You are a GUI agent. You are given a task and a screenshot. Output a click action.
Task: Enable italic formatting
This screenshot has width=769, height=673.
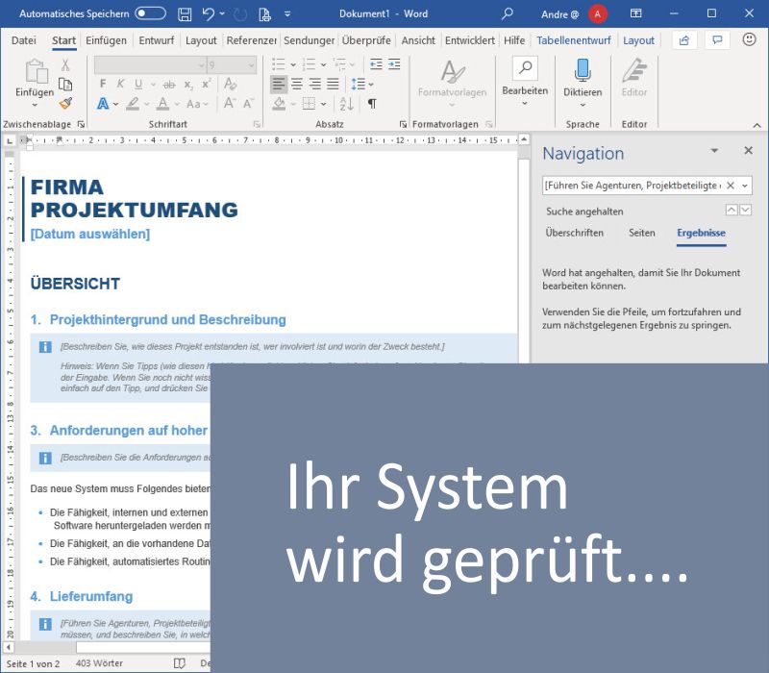pos(119,84)
